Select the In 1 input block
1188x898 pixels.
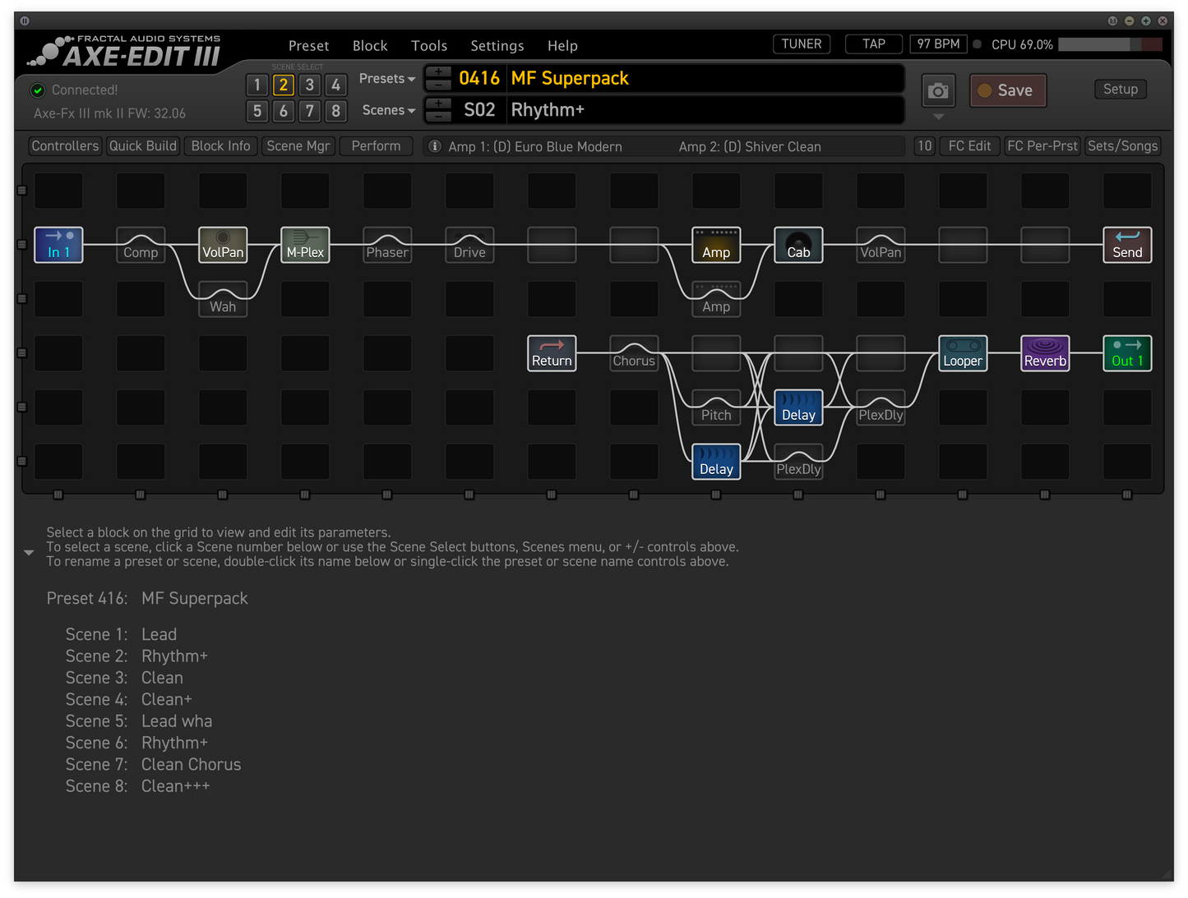(58, 245)
